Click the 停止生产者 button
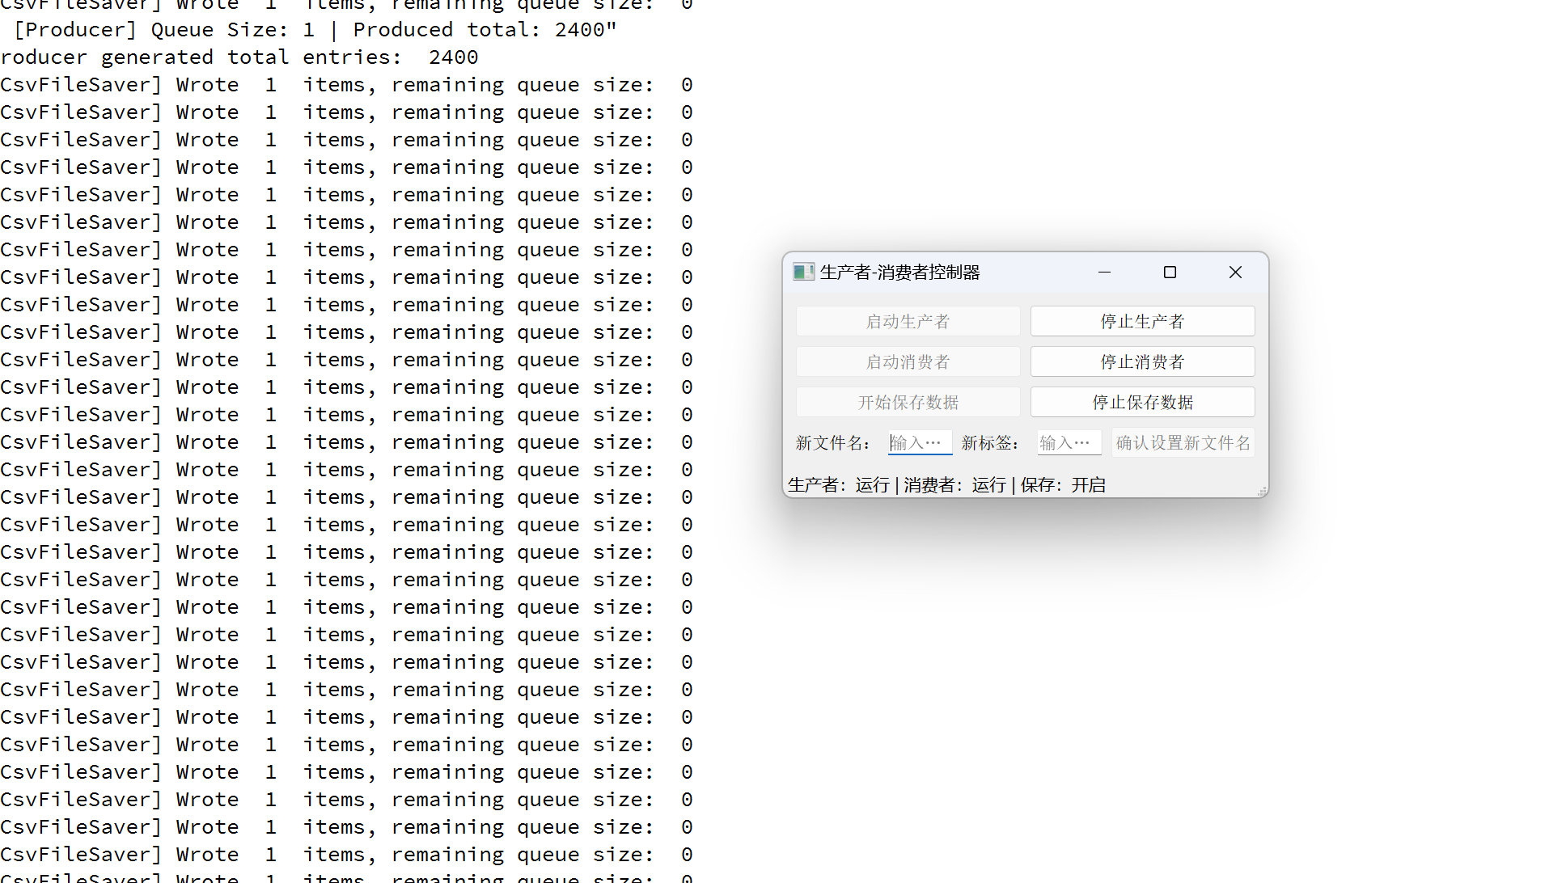The height and width of the screenshot is (883, 1566). coord(1142,321)
